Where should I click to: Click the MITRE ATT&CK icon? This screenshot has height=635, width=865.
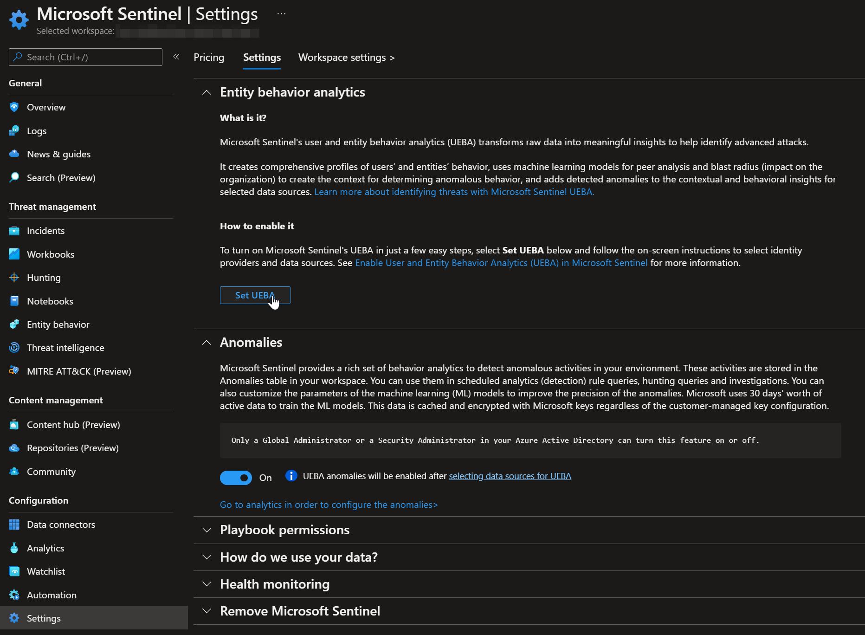pyautogui.click(x=14, y=371)
